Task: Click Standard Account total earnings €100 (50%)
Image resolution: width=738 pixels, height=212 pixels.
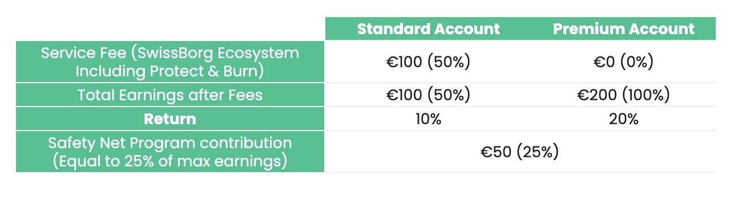Action: tap(428, 95)
